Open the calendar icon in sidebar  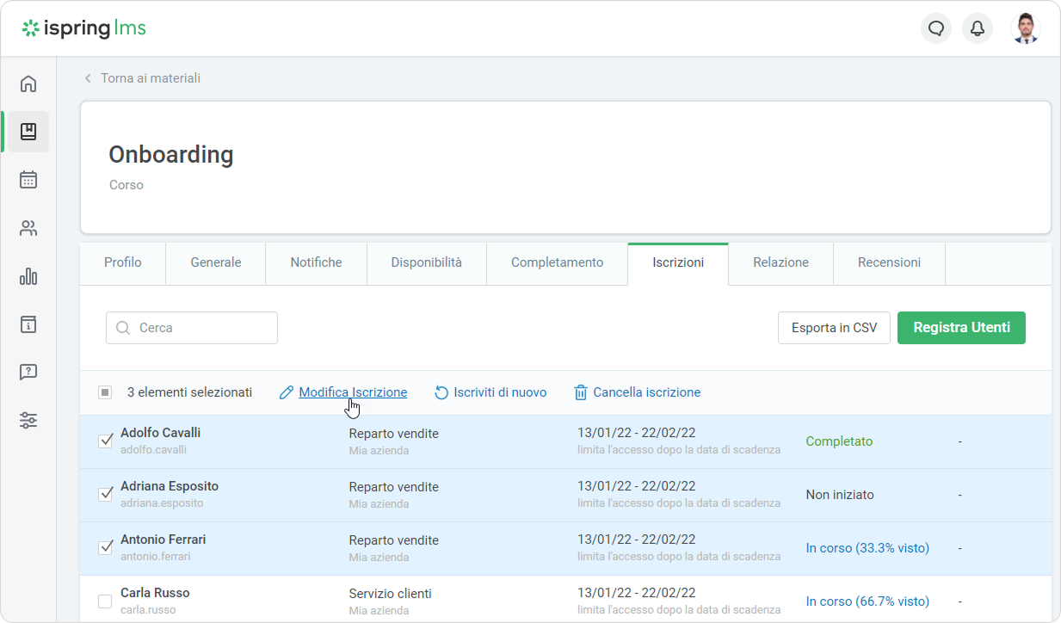coord(28,180)
